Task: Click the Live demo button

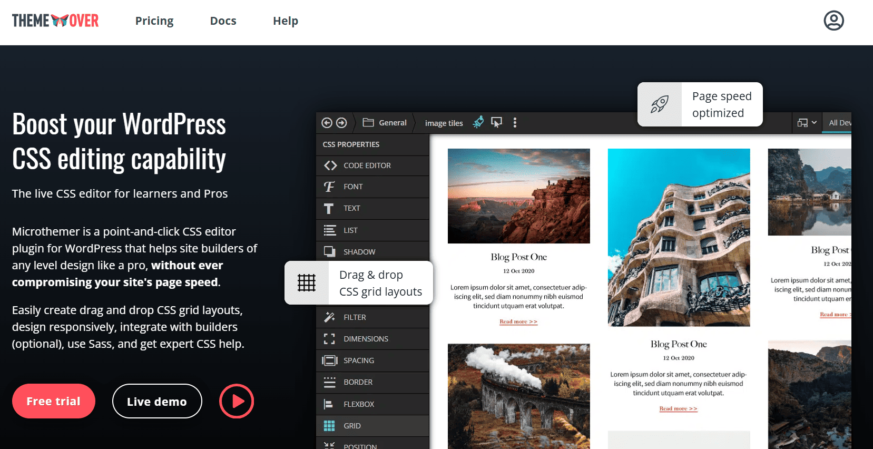Action: click(x=157, y=401)
